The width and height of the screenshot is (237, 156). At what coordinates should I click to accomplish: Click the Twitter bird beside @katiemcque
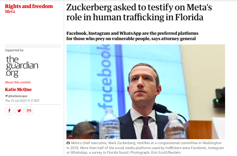(6, 96)
